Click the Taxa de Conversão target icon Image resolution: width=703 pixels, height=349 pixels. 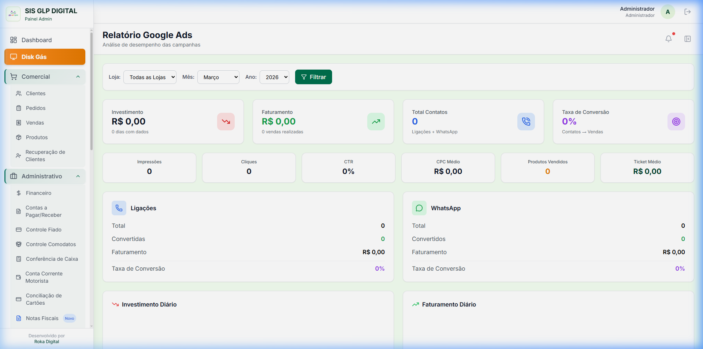point(676,122)
